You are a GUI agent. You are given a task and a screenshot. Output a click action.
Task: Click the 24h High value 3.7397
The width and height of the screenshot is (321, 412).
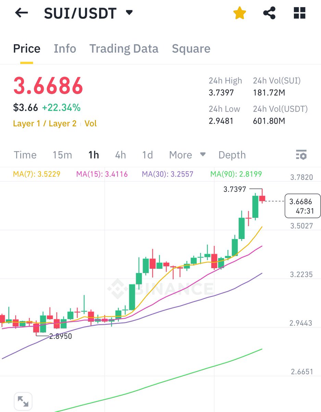tap(222, 93)
